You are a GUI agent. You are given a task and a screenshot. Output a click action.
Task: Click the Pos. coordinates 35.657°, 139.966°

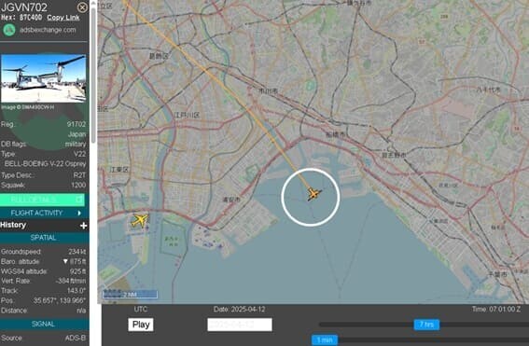(x=59, y=300)
